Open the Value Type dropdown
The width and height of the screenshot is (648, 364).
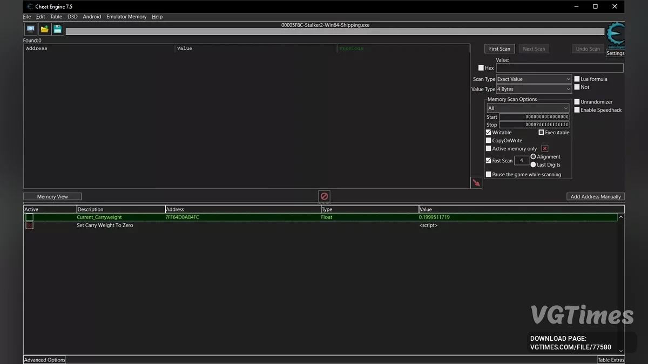[x=534, y=90]
